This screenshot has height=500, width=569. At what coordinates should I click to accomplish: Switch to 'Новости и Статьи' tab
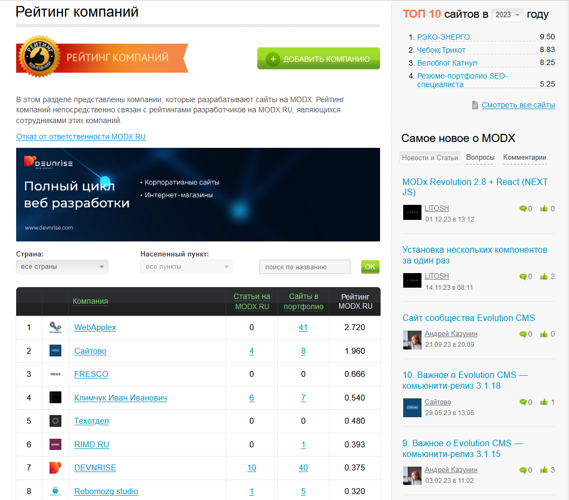[430, 158]
